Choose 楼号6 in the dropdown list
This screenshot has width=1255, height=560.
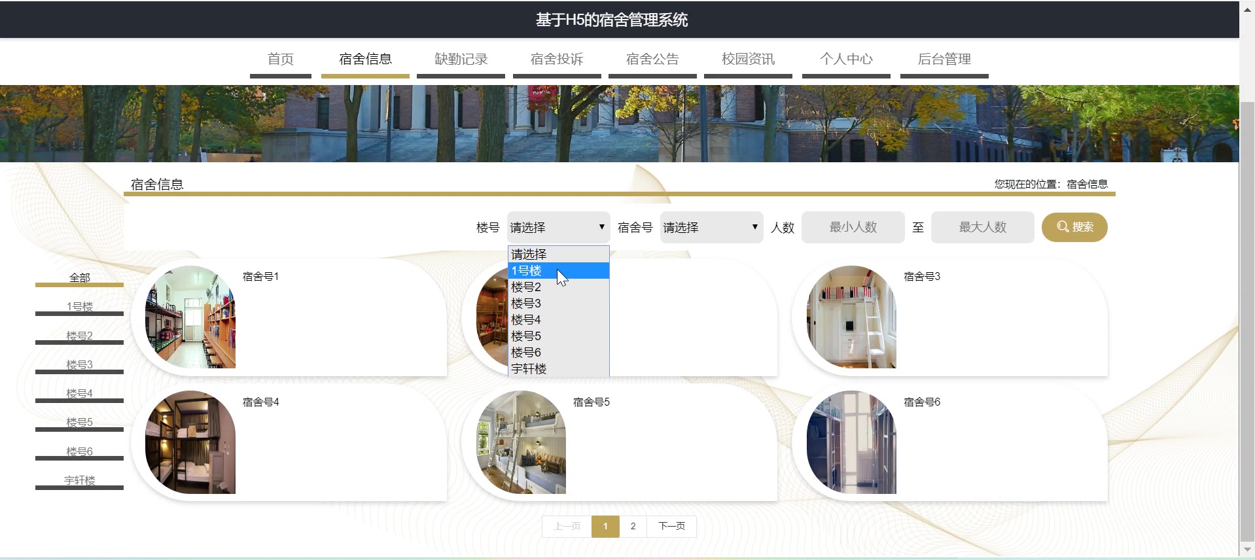pos(559,352)
